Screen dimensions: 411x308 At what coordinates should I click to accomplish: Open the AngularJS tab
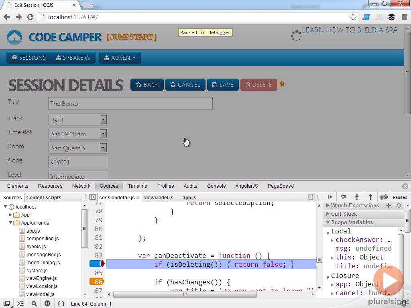247,186
